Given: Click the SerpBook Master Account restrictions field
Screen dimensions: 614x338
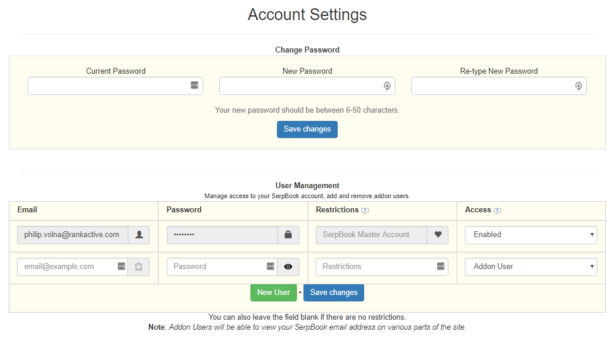Looking at the screenshot, I should click(372, 235).
